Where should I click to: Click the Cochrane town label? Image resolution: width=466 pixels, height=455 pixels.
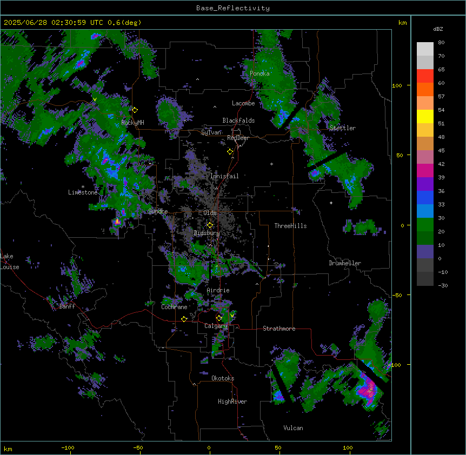(174, 307)
